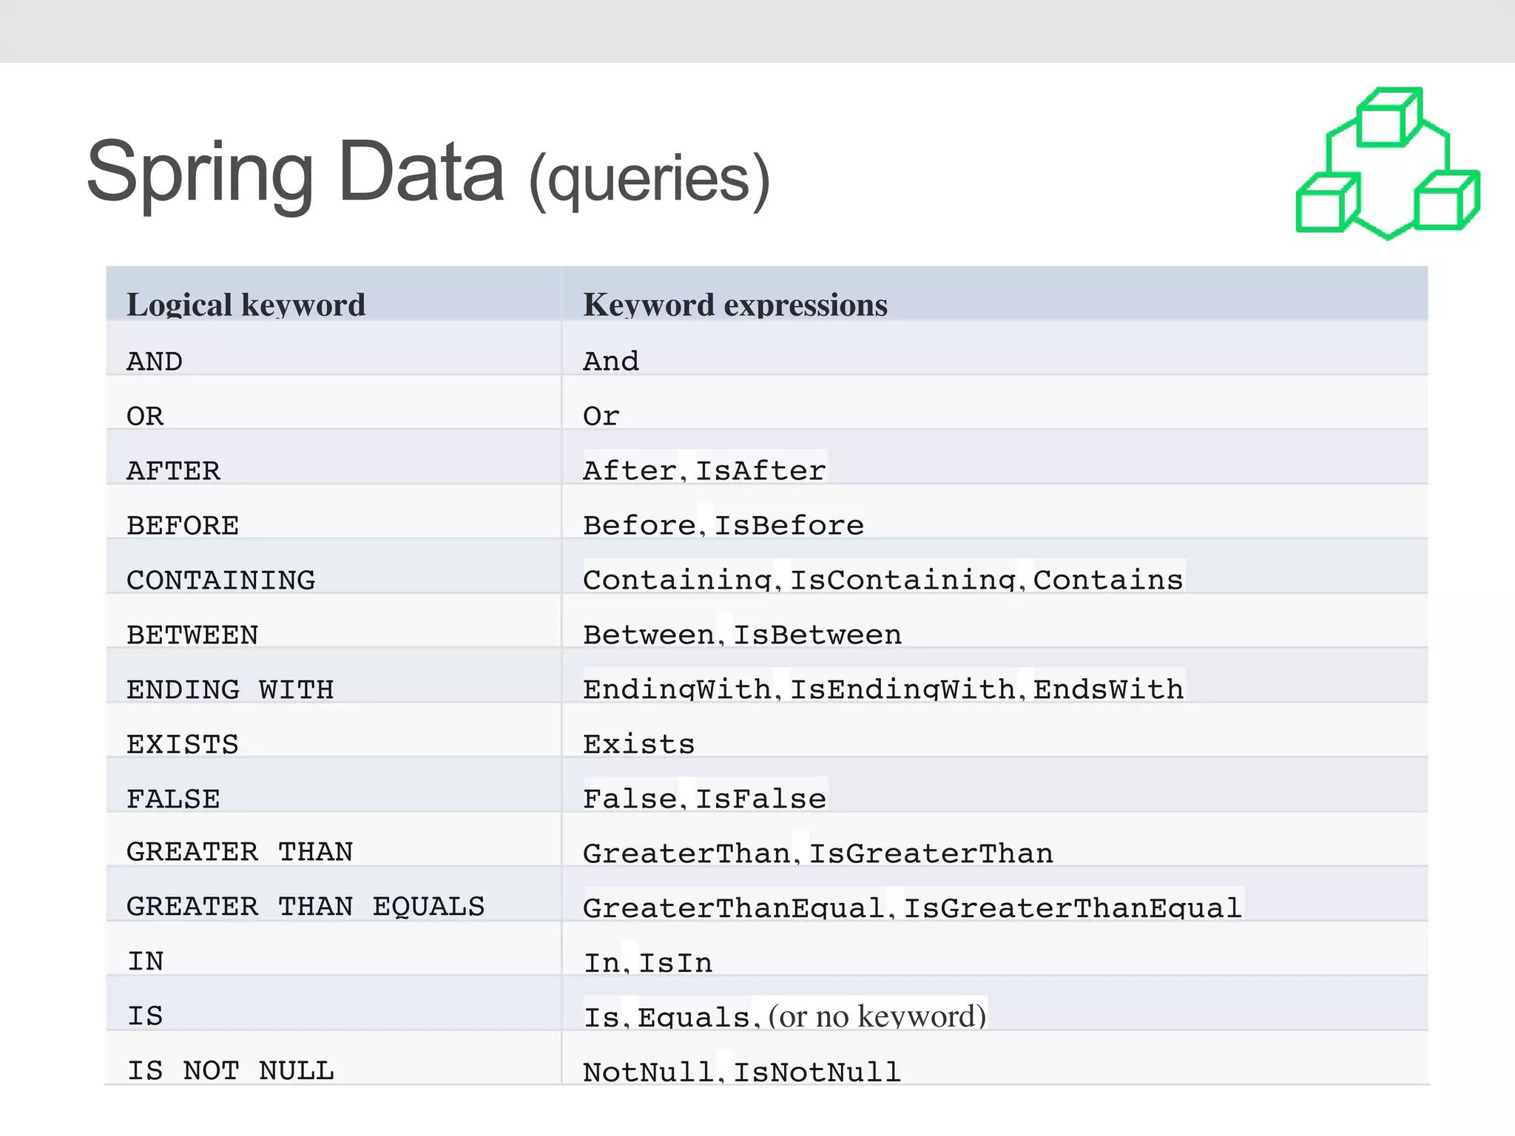This screenshot has width=1515, height=1136.
Task: Select the 'IS NOT NULL' keyword cell
Action: [x=334, y=1058]
